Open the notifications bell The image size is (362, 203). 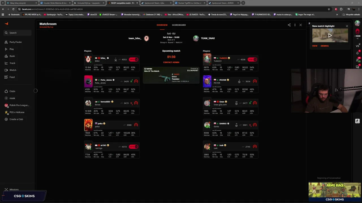point(357,53)
